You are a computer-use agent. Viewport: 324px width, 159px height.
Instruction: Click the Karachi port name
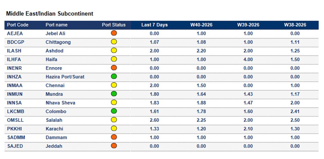click(x=54, y=129)
